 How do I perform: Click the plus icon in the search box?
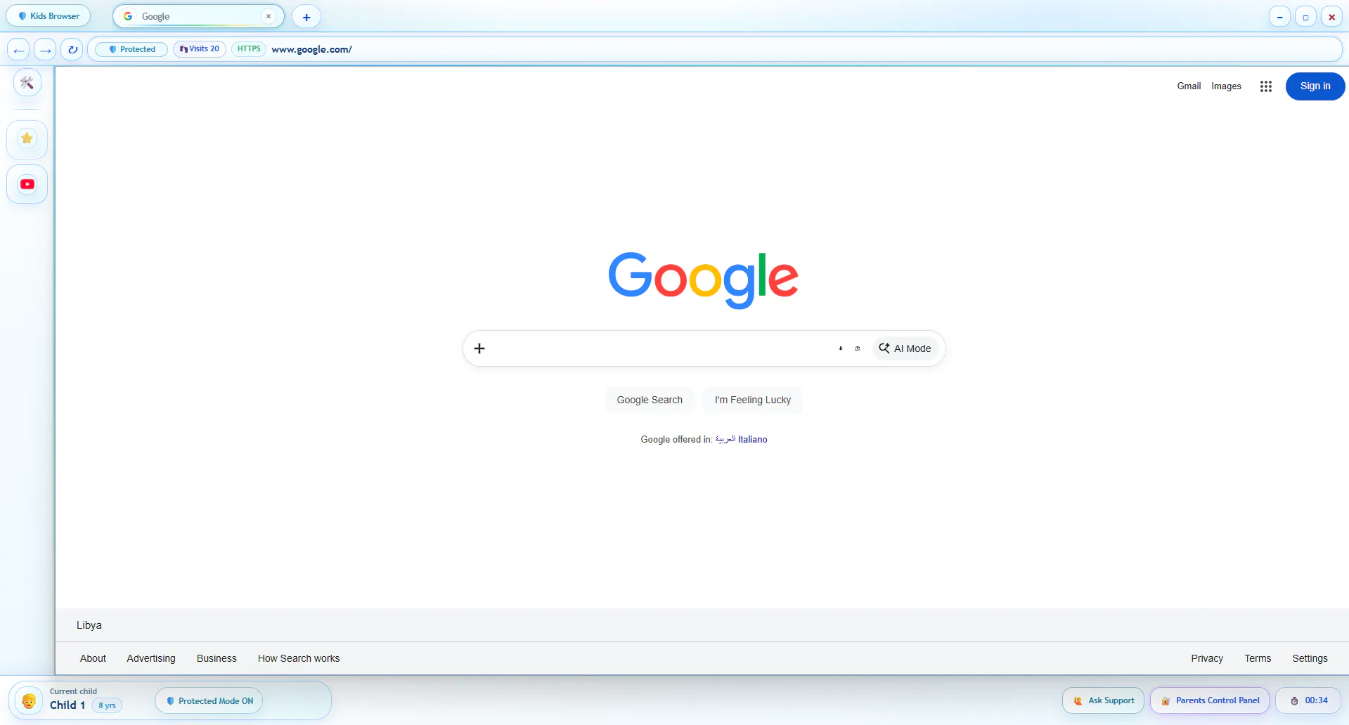point(479,348)
